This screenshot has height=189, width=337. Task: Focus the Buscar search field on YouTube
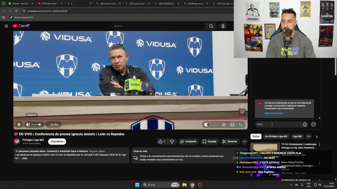pyautogui.click(x=159, y=26)
